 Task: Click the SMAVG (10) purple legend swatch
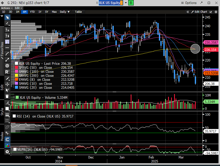[x=16, y=83]
